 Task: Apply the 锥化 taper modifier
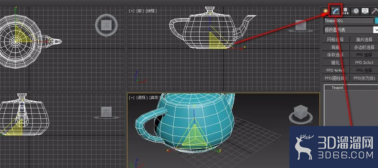[x=335, y=62]
